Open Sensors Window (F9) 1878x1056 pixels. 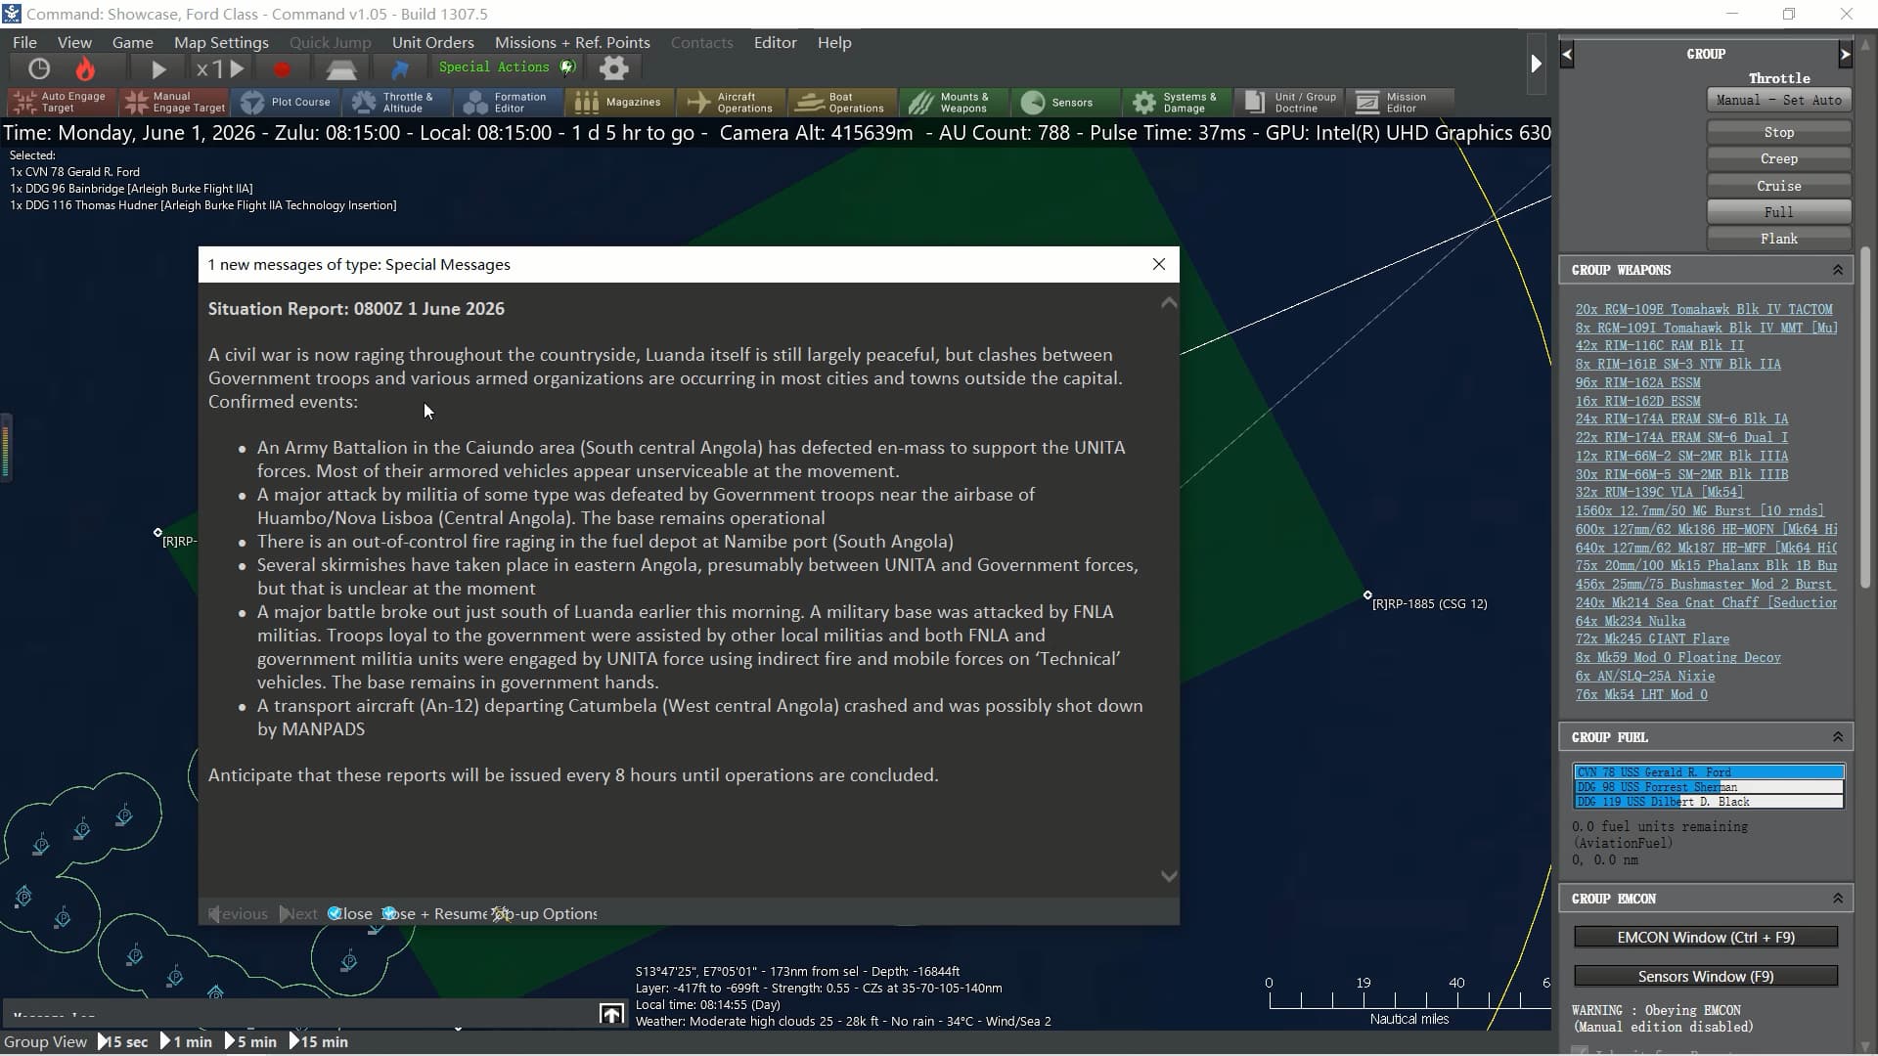1705,976
